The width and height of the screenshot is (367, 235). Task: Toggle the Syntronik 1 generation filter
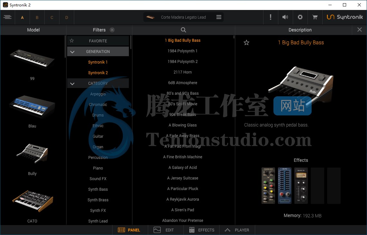tap(98, 62)
